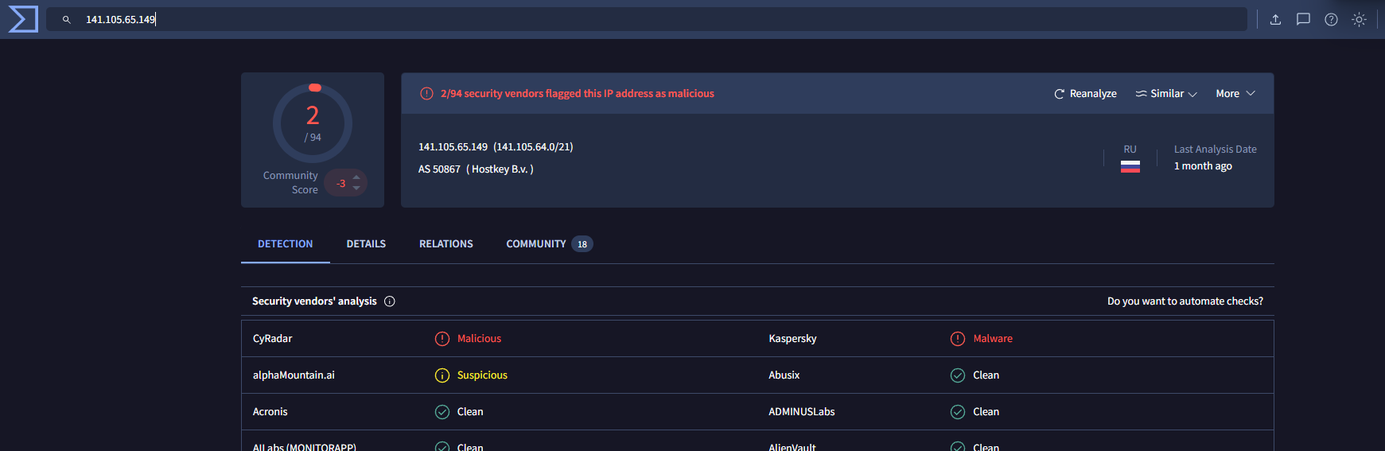The height and width of the screenshot is (451, 1385).
Task: Vote community score down arrow
Action: tap(356, 189)
